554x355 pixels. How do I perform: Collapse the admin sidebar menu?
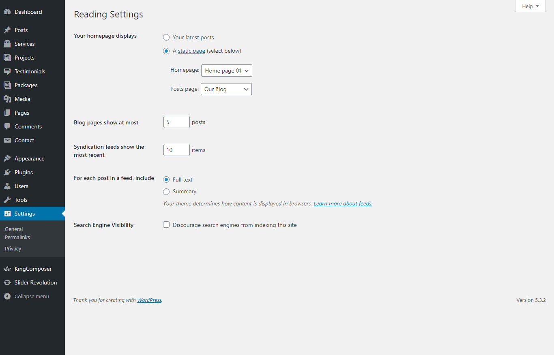pyautogui.click(x=32, y=297)
